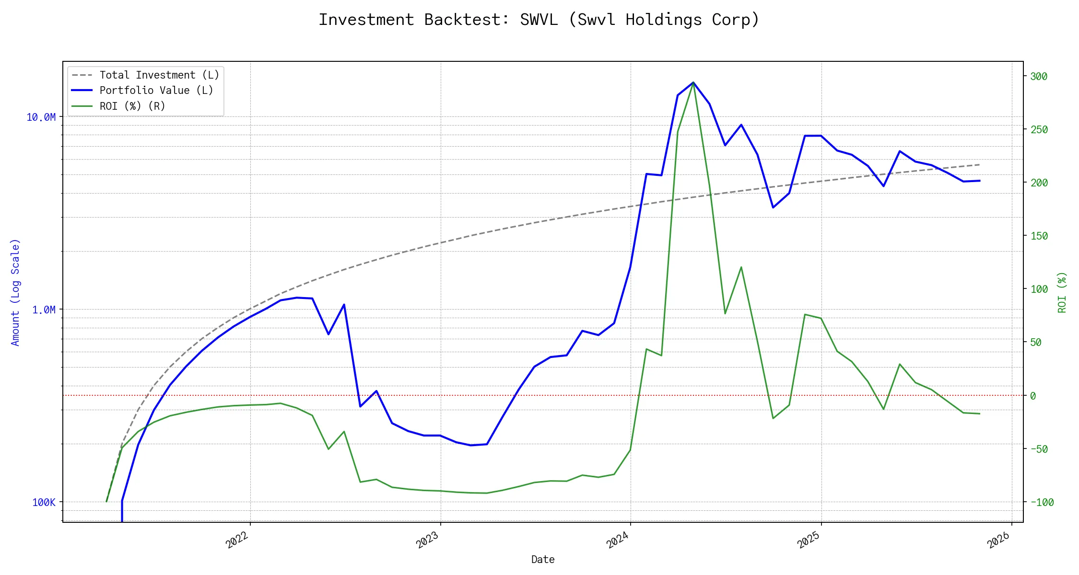
Task: Click the 100K left axis tick label
Action: (44, 503)
